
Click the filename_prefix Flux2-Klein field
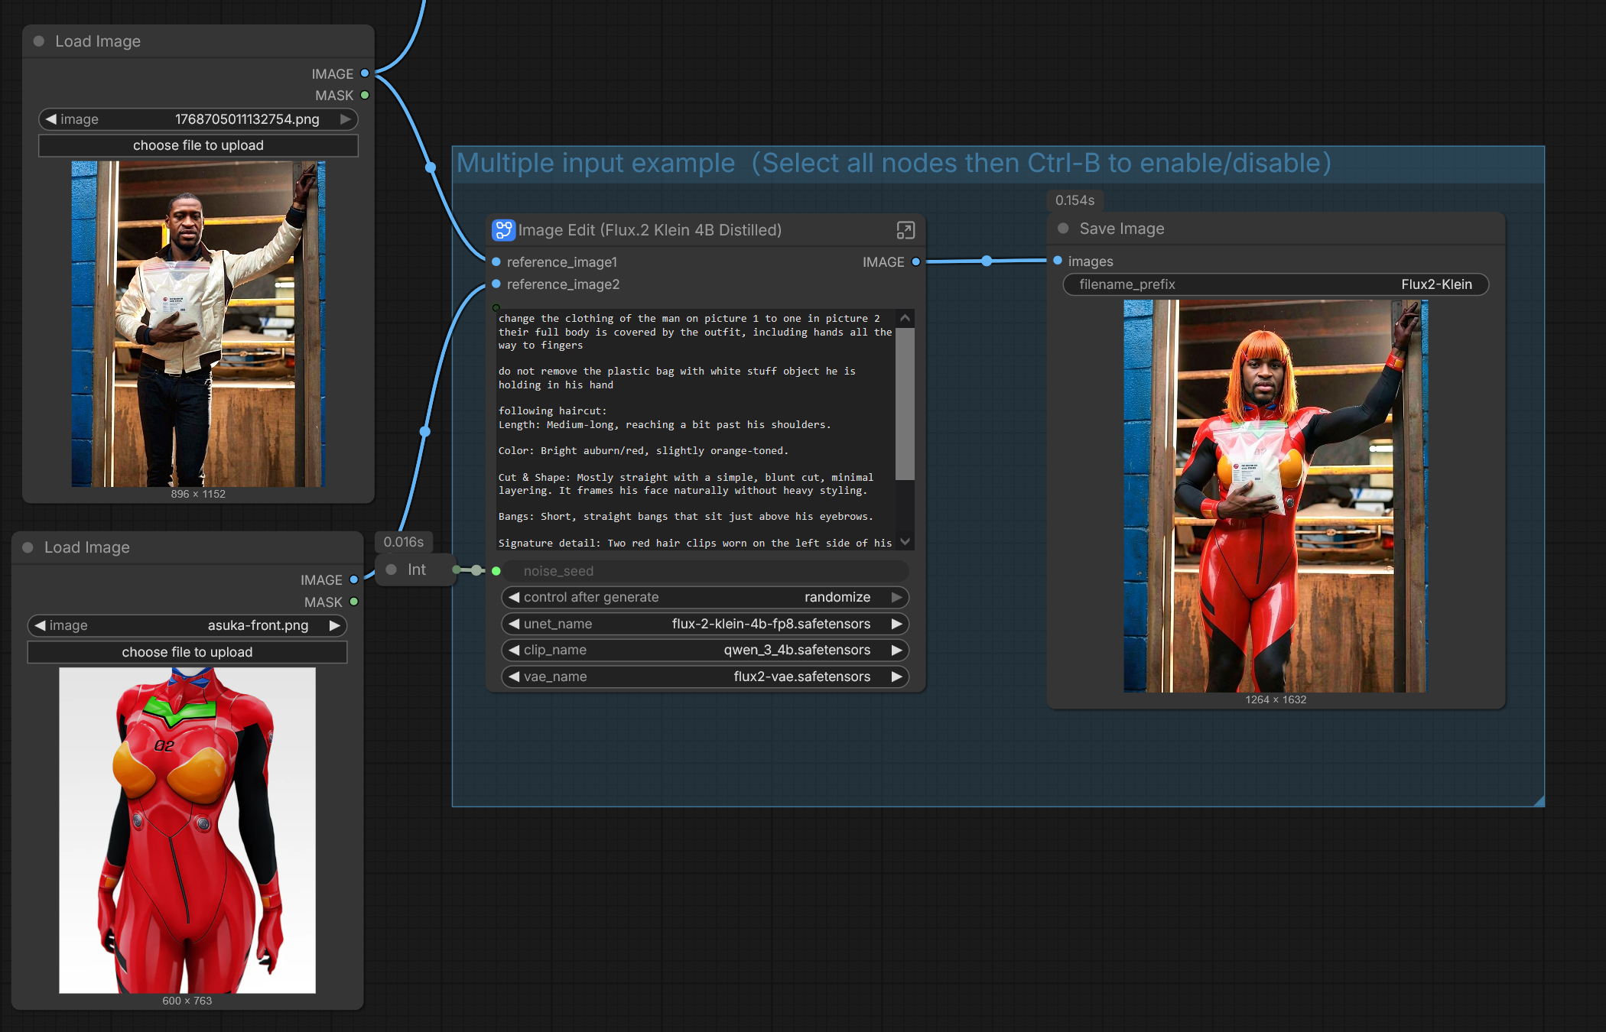tap(1275, 284)
